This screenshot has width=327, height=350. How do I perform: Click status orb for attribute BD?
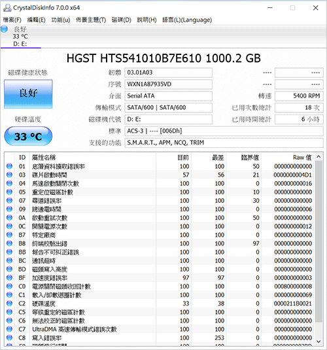9,269
